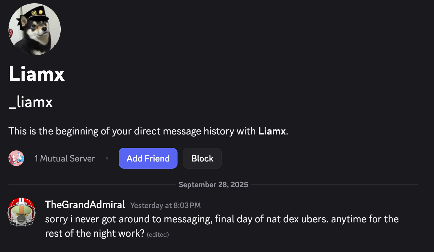Image resolution: width=434 pixels, height=252 pixels.
Task: Click the dot separator before Add Friend
Action: pos(107,159)
